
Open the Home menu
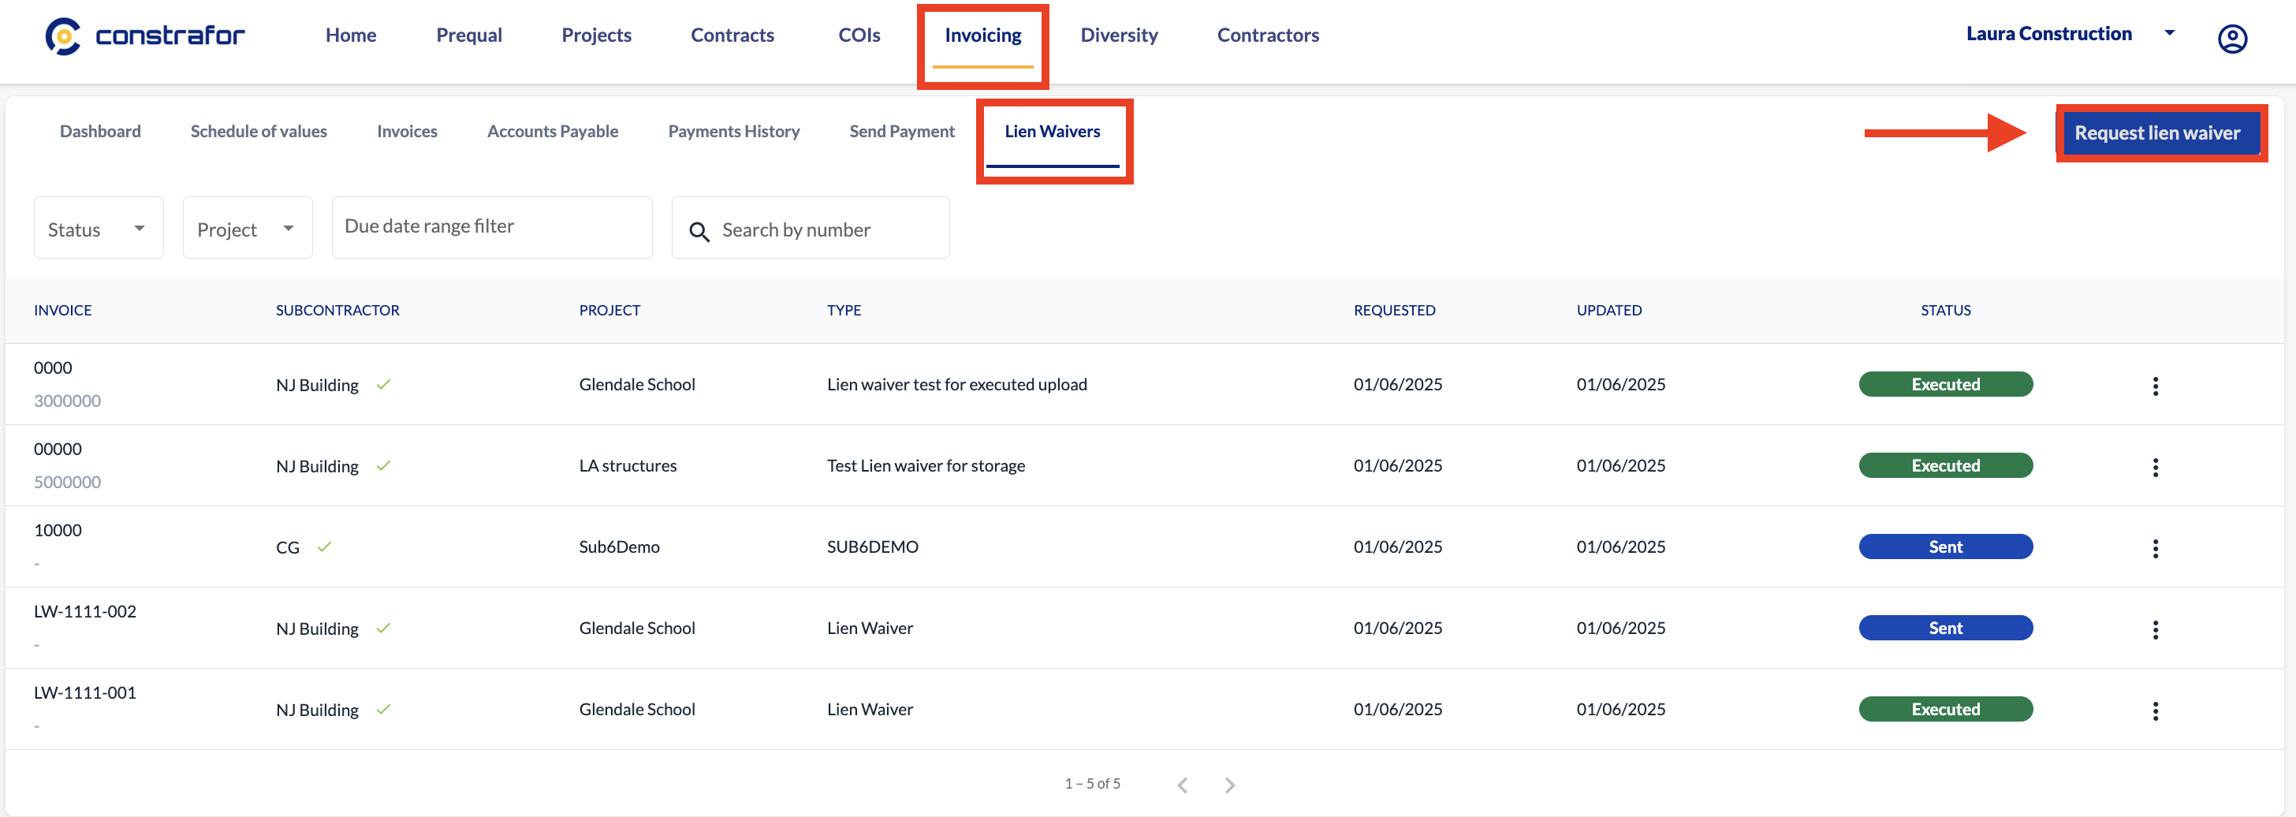coord(350,35)
